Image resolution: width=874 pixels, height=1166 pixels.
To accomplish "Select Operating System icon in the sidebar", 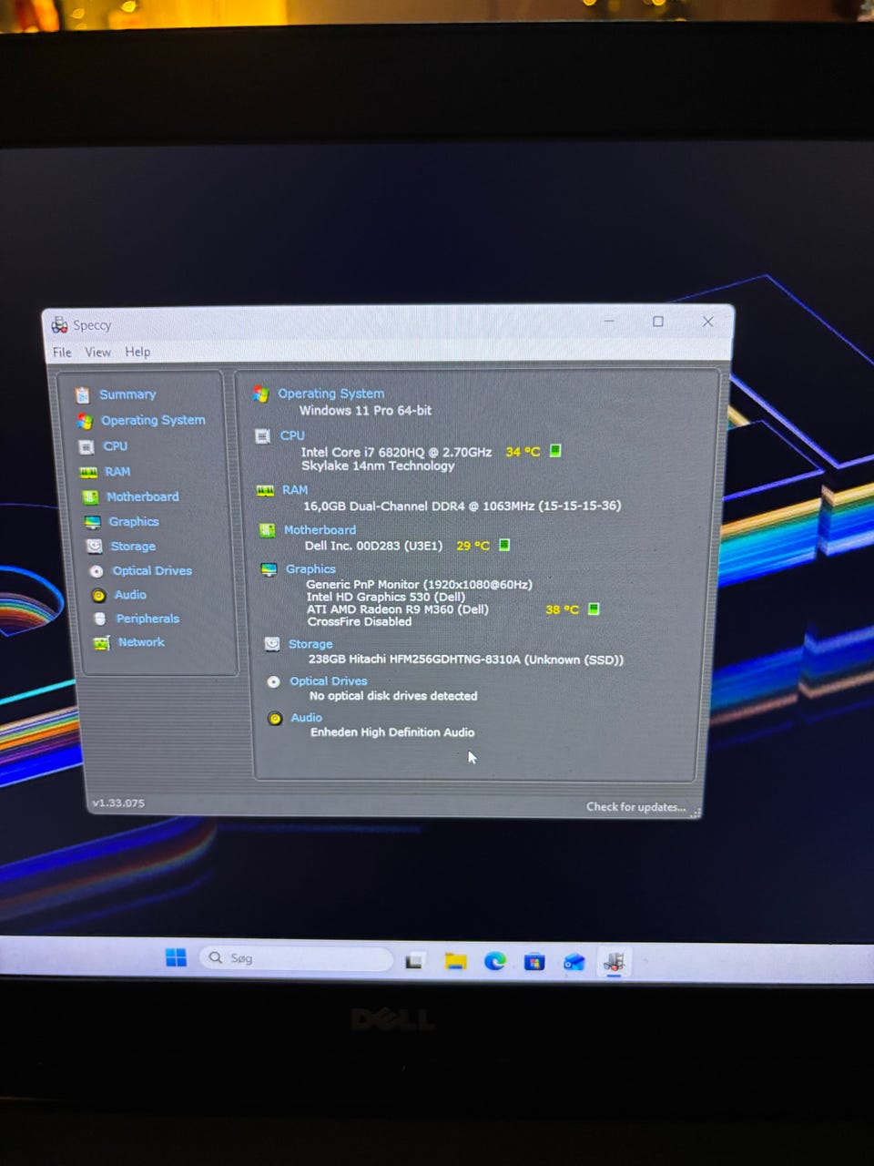I will 85,421.
